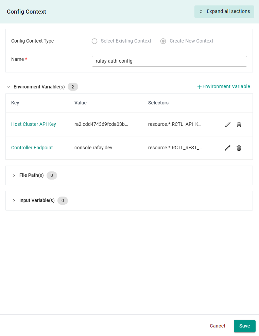This screenshot has width=259, height=336.
Task: Click the Environment Variable(s) count badge
Action: point(72,87)
